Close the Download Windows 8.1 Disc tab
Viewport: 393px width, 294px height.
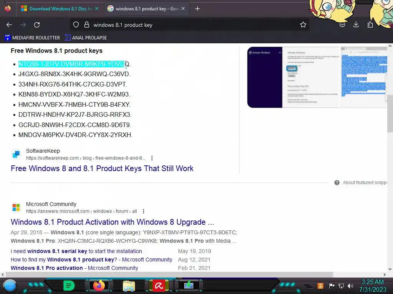(x=97, y=9)
